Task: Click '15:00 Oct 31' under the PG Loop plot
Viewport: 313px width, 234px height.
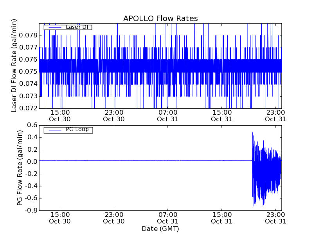Action: (x=222, y=218)
